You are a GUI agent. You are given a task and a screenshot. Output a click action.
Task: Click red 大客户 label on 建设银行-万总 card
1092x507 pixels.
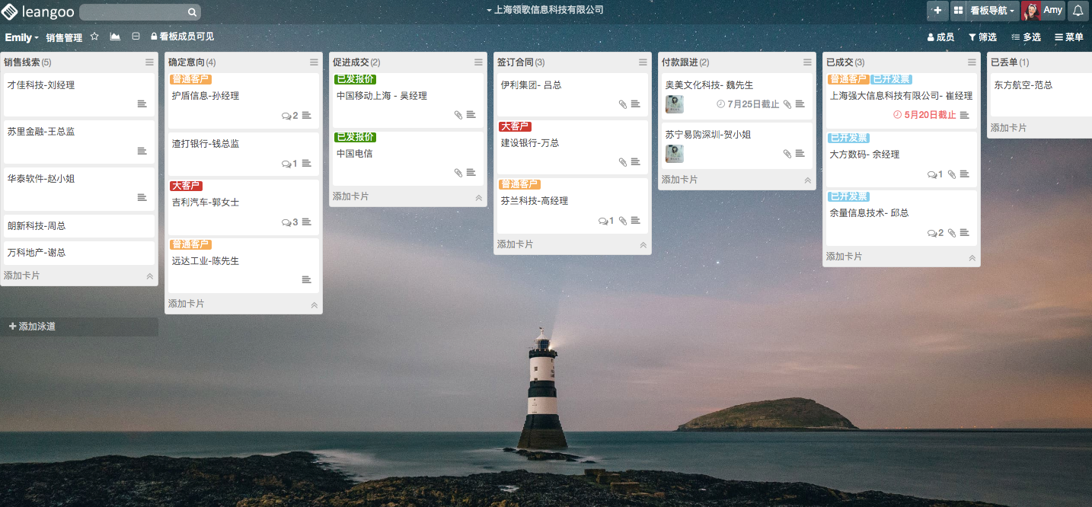click(515, 126)
